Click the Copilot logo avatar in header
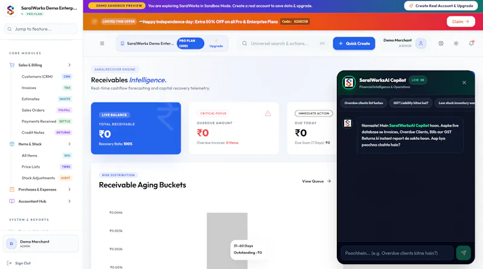This screenshot has height=269, width=483. click(x=349, y=83)
